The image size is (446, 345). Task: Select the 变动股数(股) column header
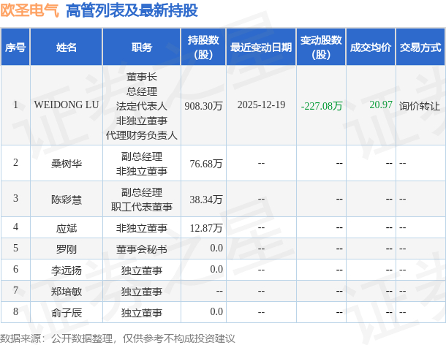tap(321, 48)
